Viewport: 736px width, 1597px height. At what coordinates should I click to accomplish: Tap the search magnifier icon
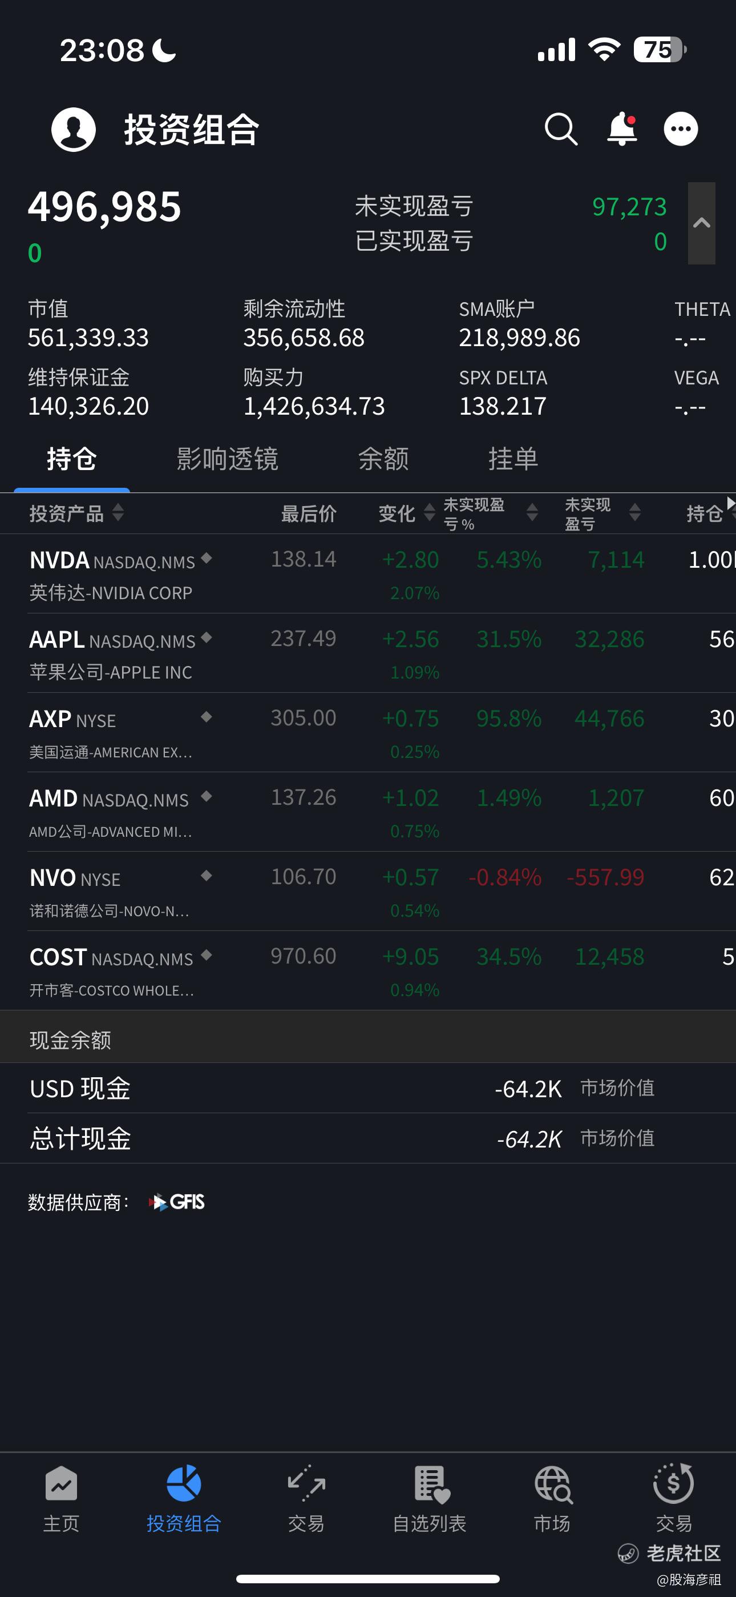click(x=561, y=130)
